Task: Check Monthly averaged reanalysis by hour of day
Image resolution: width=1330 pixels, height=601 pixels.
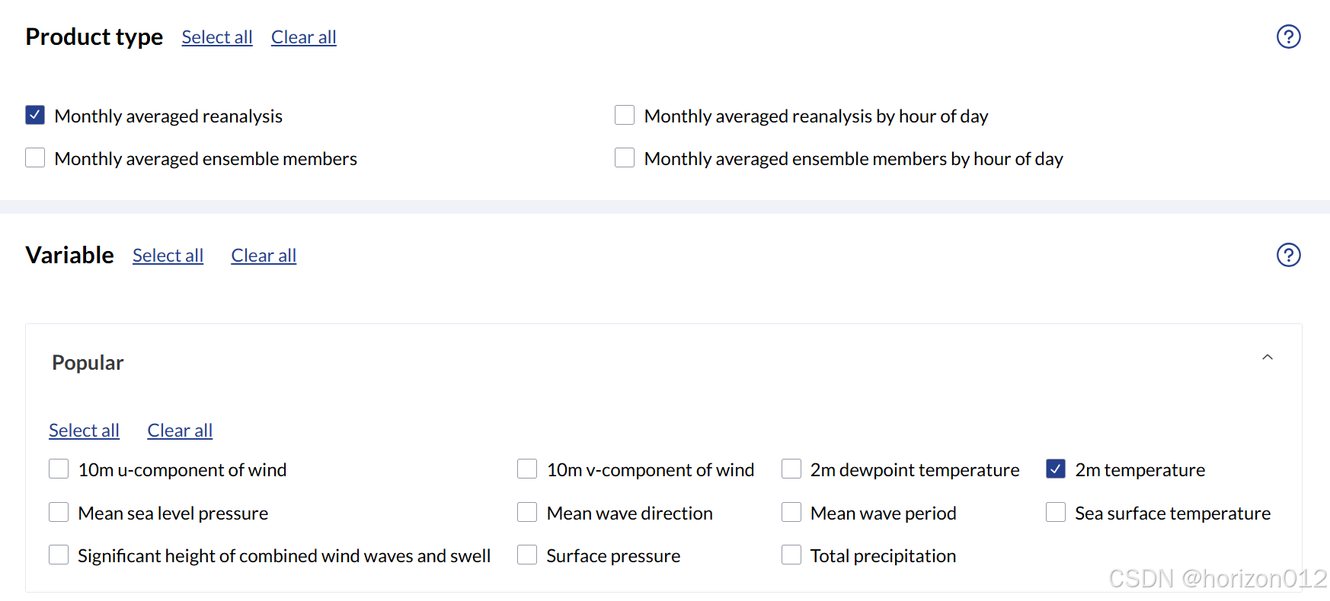Action: [x=625, y=115]
